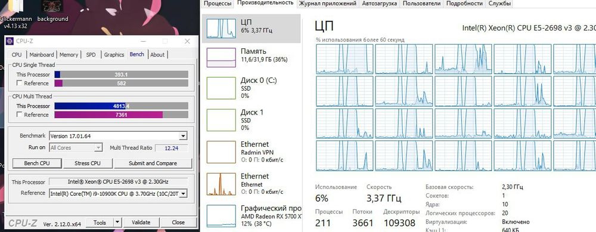
Task: Enable the Multi Thread Reference checkbox
Action: click(20, 115)
